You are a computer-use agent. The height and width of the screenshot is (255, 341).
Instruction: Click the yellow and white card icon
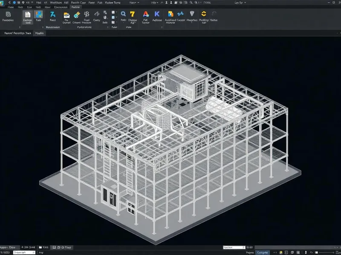(x=66, y=15)
